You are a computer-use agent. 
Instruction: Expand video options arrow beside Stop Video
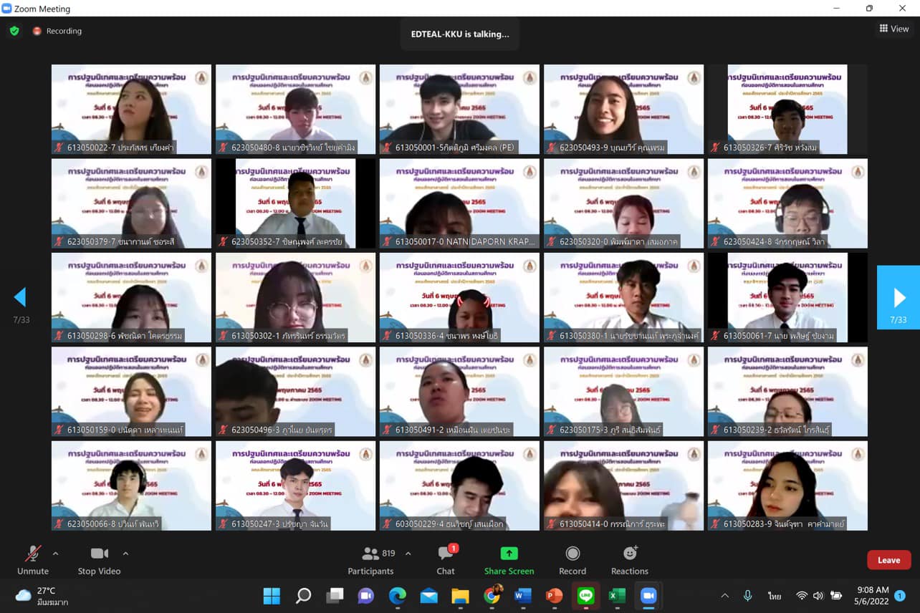[x=125, y=554]
